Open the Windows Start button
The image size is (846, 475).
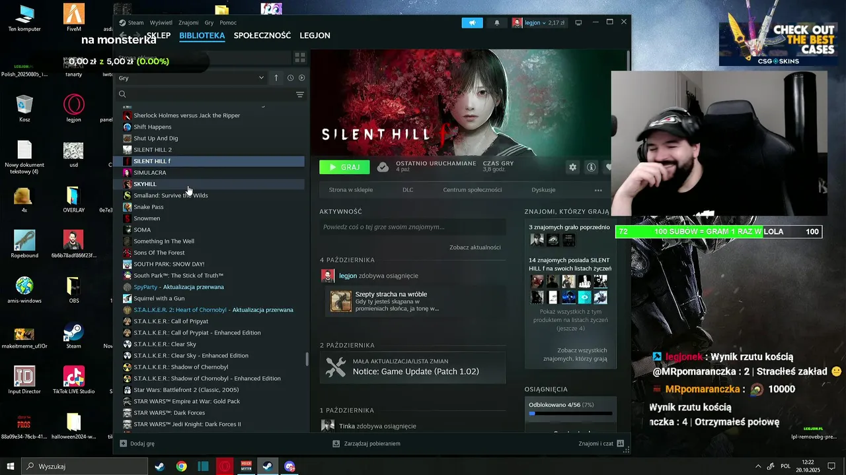coord(11,466)
